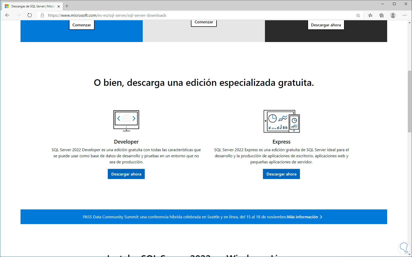Click the chevron after Más información
Image resolution: width=412 pixels, height=257 pixels.
coord(321,217)
